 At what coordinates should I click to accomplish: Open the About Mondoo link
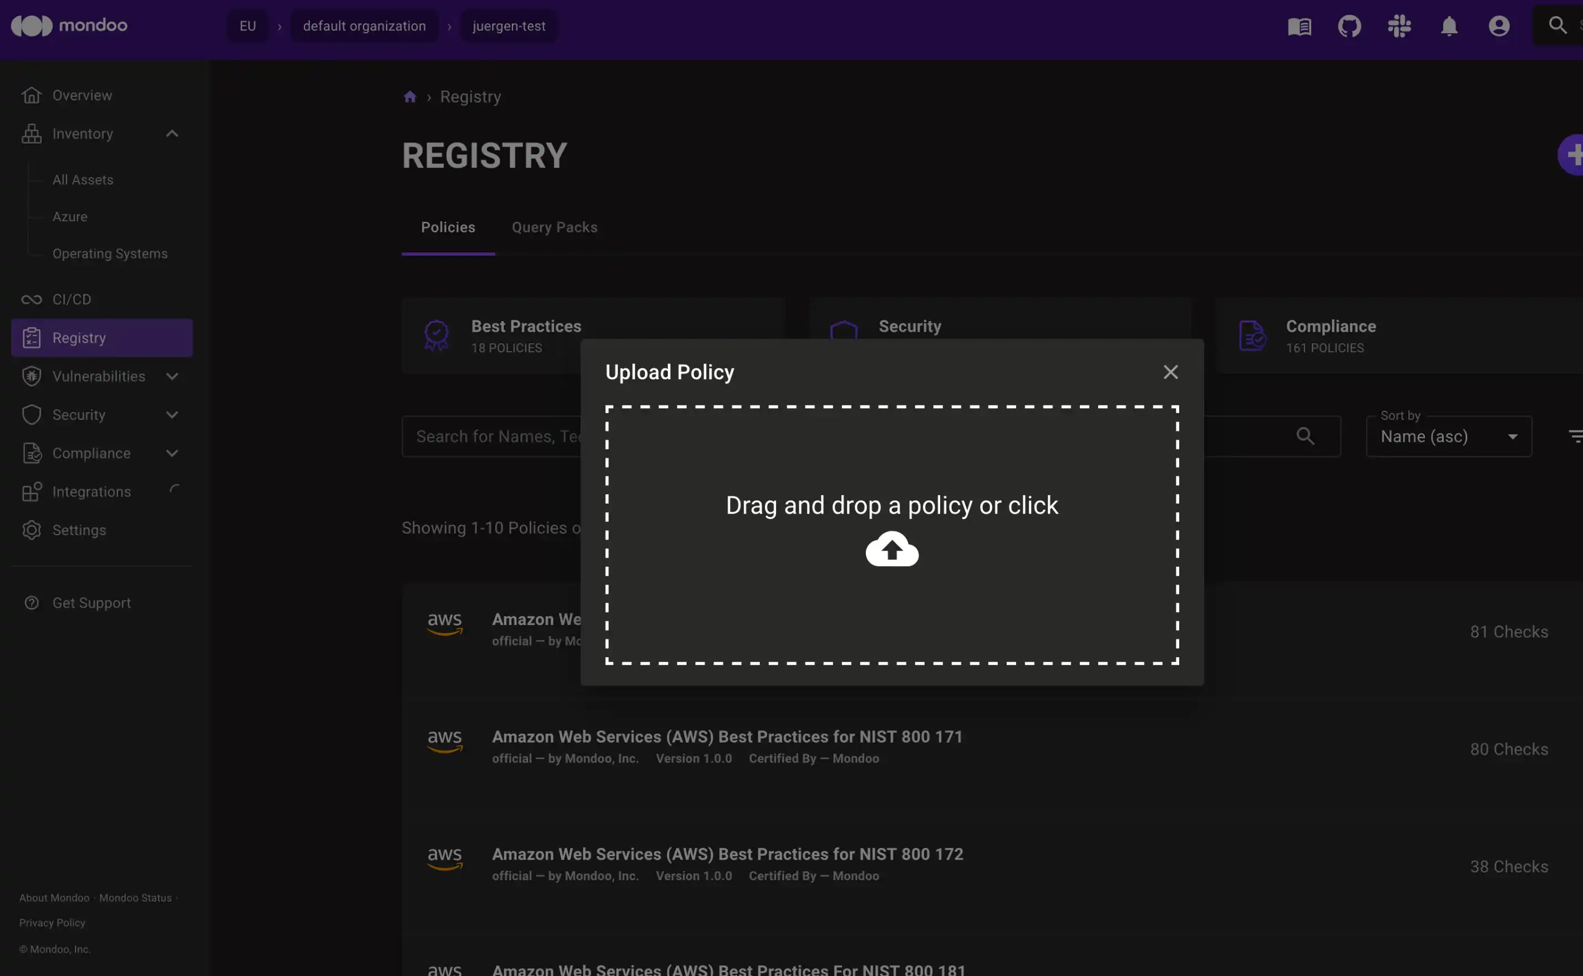pyautogui.click(x=54, y=898)
